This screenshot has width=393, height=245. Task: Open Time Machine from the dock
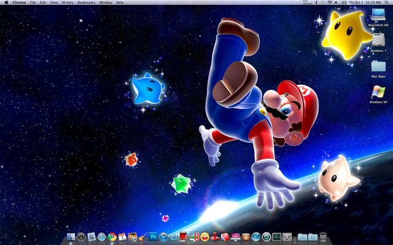click(266, 236)
